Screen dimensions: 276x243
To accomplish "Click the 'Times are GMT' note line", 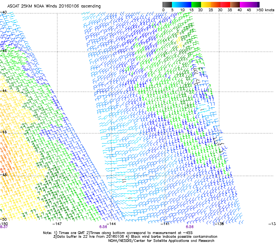I will 118,233.
